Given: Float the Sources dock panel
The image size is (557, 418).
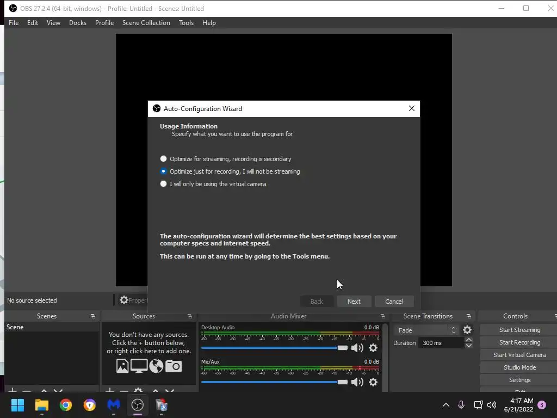Looking at the screenshot, I should tap(190, 316).
